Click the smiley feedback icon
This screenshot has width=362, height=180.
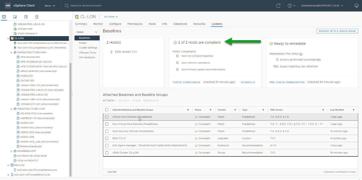pyautogui.click(x=356, y=6)
